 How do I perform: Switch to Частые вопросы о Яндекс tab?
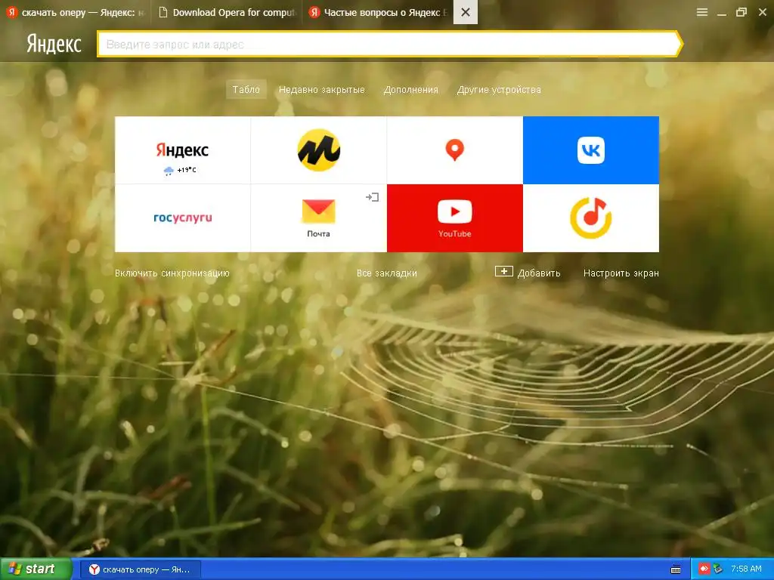point(378,12)
